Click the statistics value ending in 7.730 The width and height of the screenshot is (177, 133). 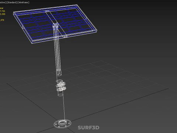[x=3, y=11]
